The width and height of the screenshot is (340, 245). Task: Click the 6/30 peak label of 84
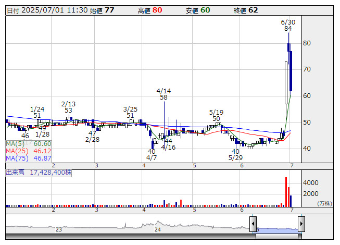[288, 26]
